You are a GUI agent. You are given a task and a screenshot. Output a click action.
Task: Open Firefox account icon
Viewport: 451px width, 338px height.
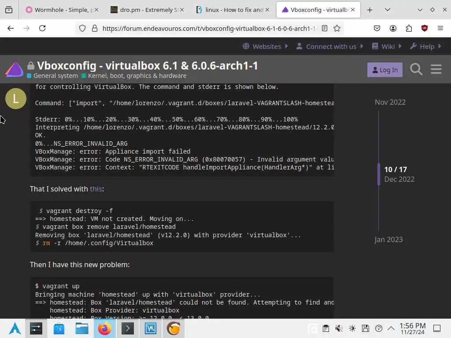[393, 28]
